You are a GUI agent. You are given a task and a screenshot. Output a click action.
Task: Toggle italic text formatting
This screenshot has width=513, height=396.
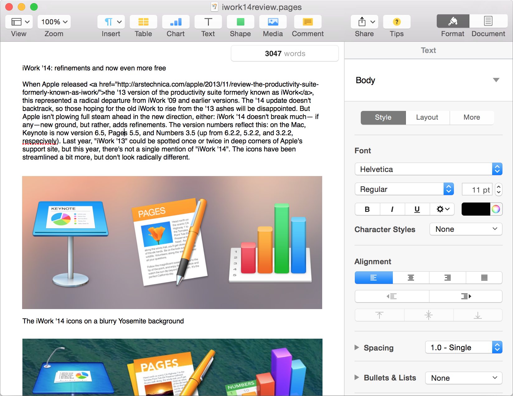(392, 209)
